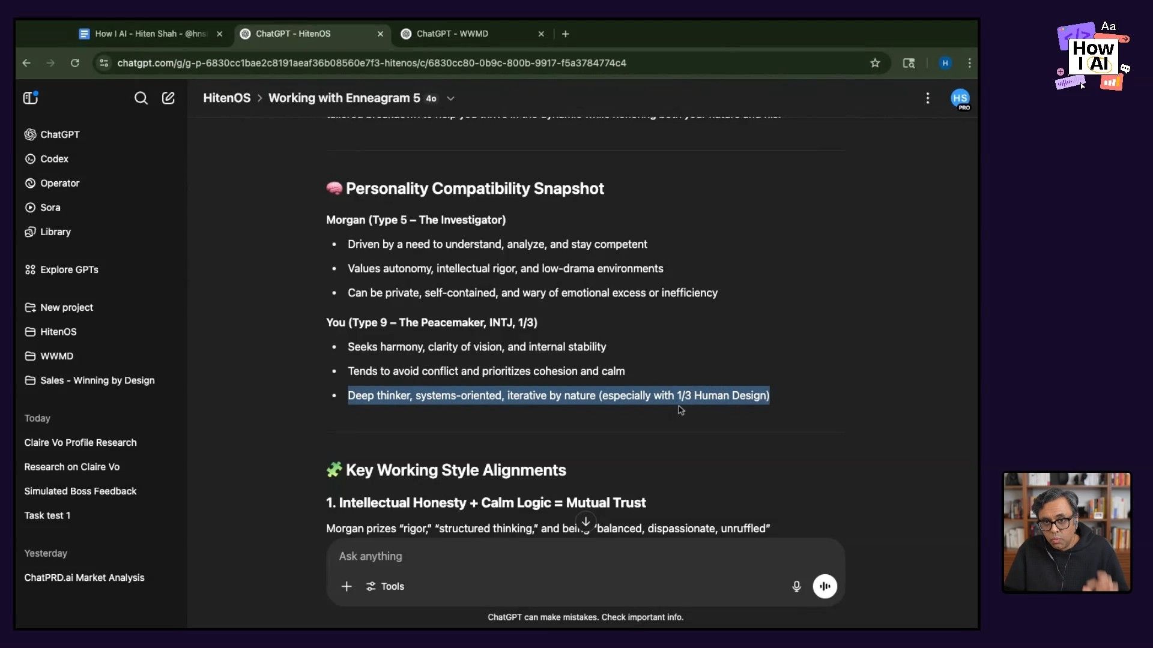Screen dimensions: 1153x648
Task: Go forward in browser history
Action: [50, 63]
